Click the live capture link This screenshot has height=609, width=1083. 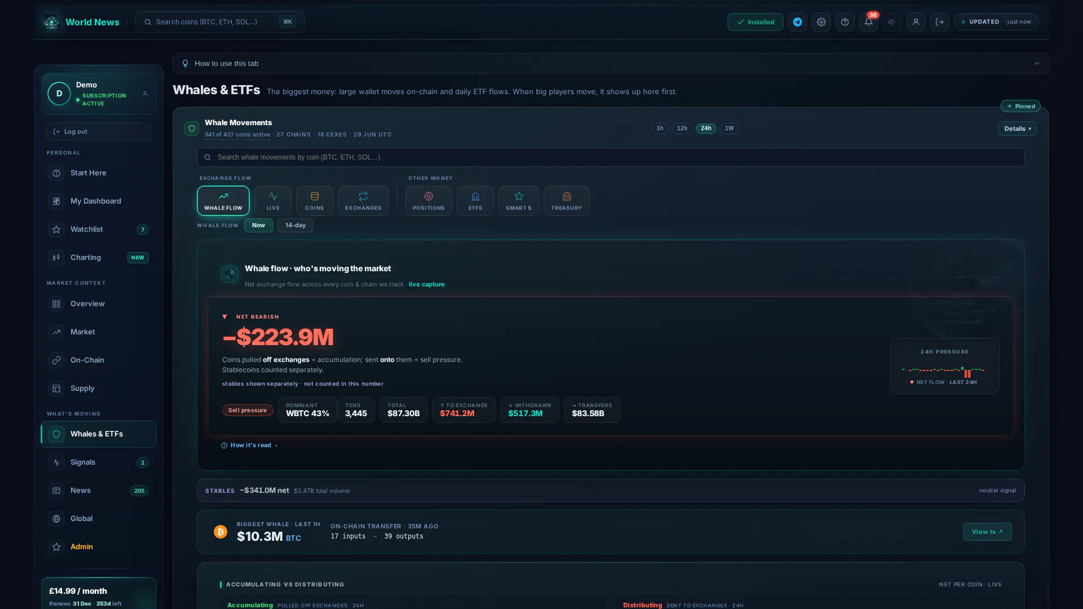(426, 285)
